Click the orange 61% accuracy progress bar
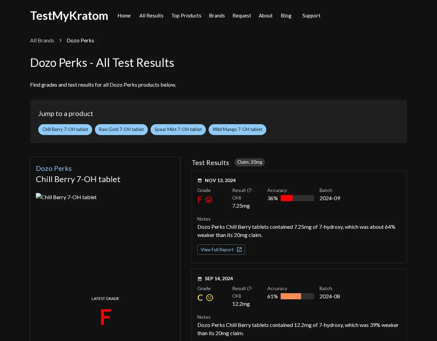Viewport: 437px width, 341px height. [x=297, y=296]
